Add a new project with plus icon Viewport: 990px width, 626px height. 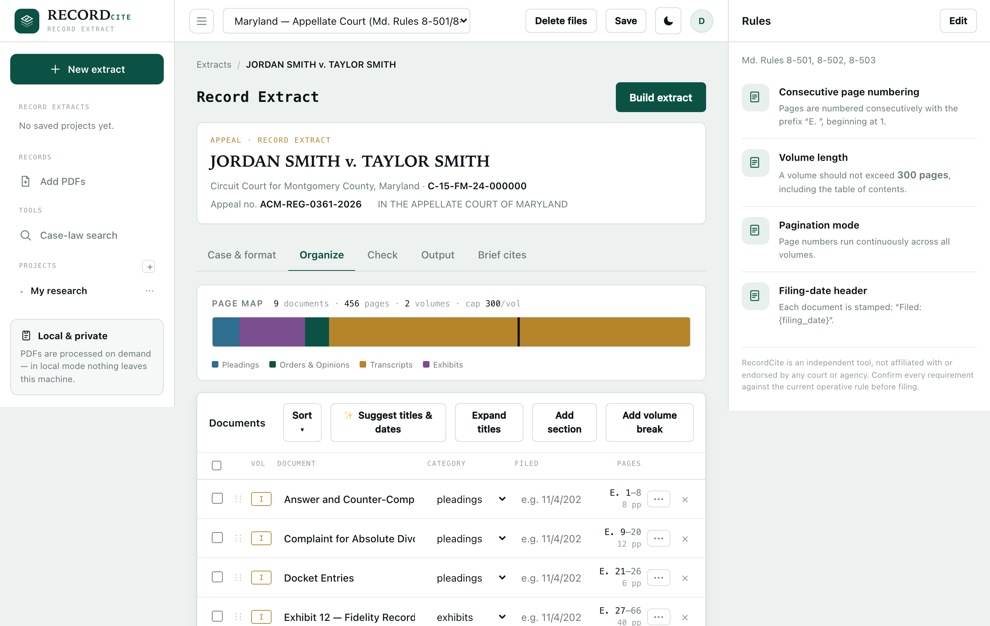pyautogui.click(x=148, y=266)
